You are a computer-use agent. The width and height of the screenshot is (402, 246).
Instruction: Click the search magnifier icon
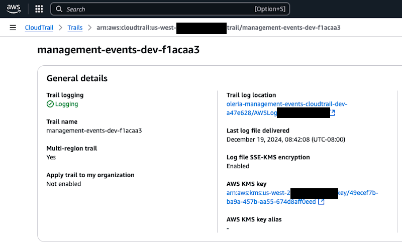point(59,9)
